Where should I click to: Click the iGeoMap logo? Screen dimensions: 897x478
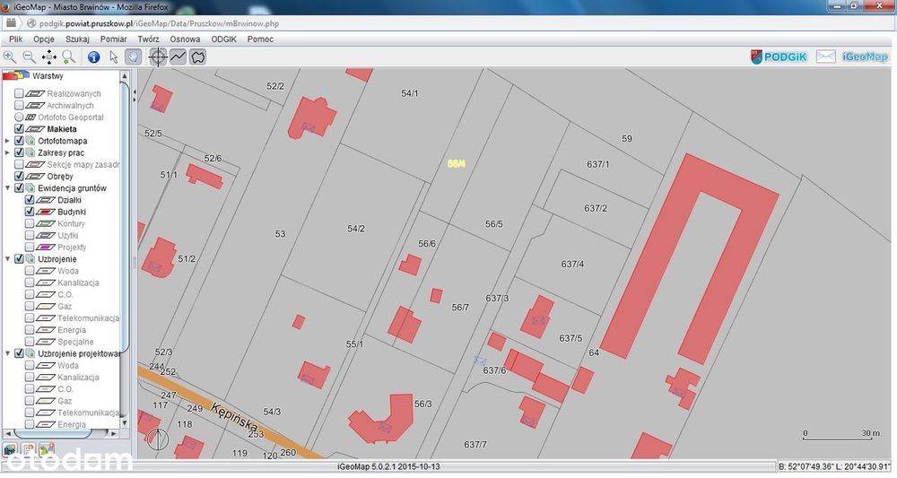point(865,56)
